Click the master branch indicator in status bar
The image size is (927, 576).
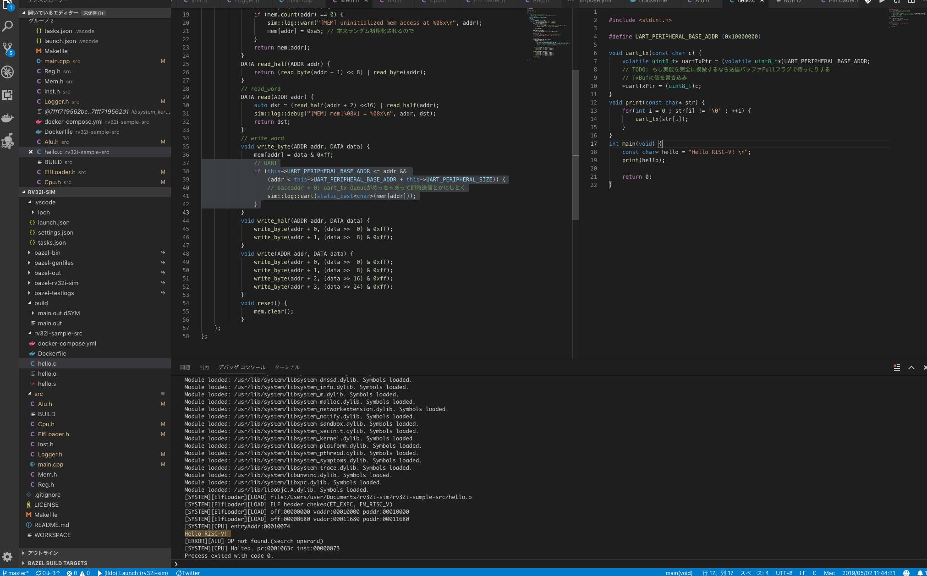[16, 573]
